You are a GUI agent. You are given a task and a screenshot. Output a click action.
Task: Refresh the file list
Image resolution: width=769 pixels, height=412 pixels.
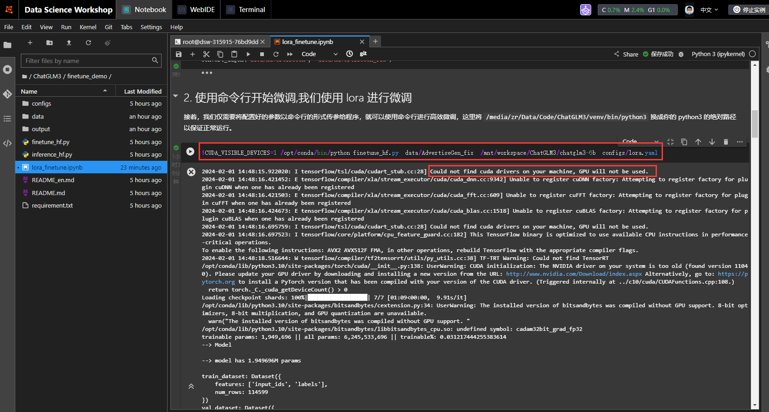pyautogui.click(x=88, y=43)
